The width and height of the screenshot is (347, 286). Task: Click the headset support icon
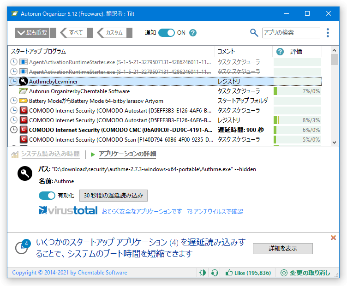[x=215, y=273]
